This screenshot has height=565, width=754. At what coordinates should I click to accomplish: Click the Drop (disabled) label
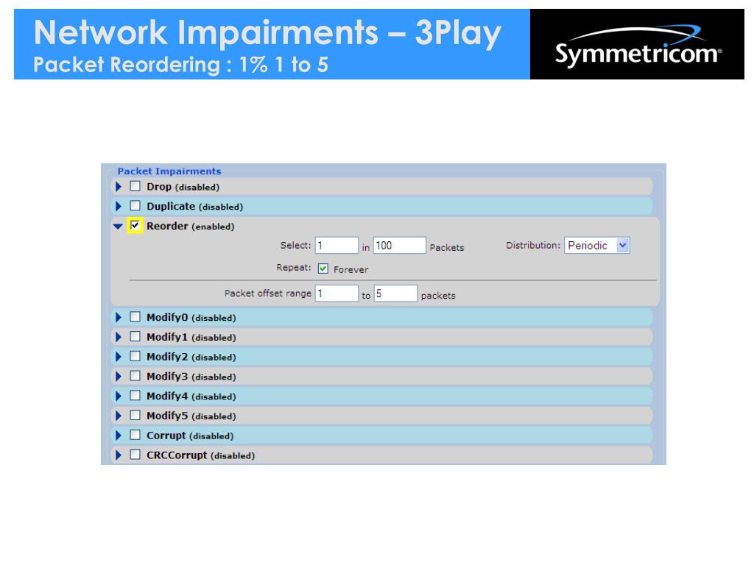(x=183, y=187)
